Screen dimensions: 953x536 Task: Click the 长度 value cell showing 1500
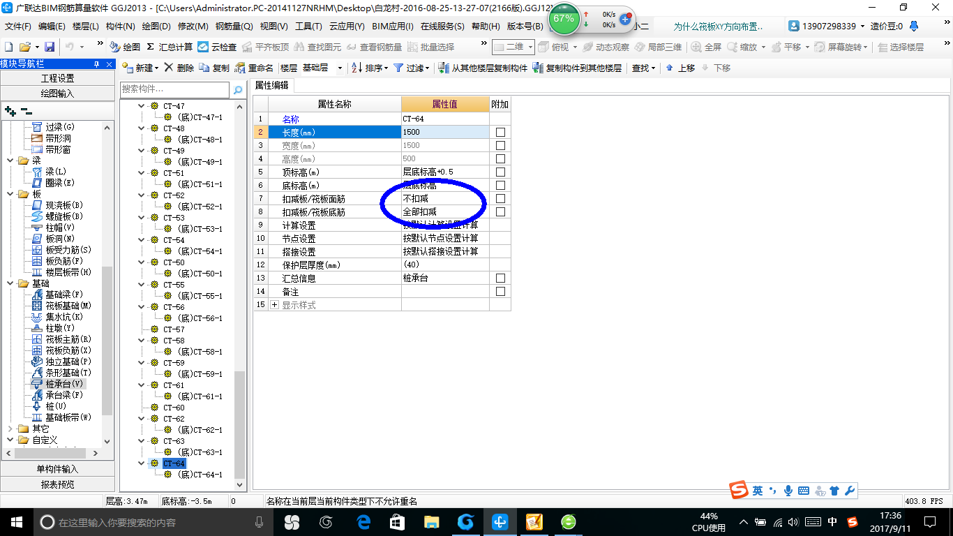(444, 132)
